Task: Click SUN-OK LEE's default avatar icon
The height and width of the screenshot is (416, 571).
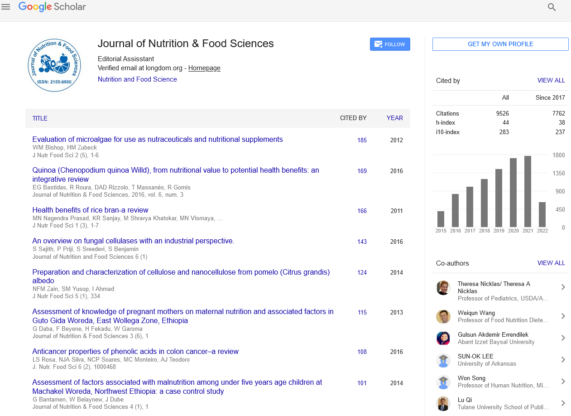Action: pyautogui.click(x=443, y=360)
